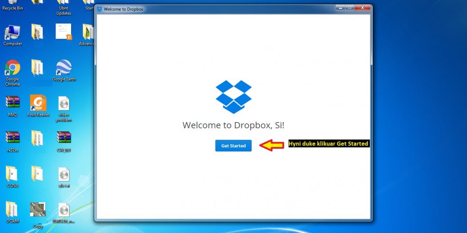Viewport: 467px width, 233px height.
Task: Click the Welcome to Dropbox, Si! heading
Action: click(233, 126)
